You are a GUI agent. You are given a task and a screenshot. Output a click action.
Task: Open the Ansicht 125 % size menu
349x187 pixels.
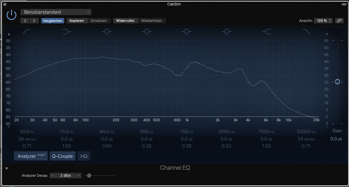click(x=323, y=21)
